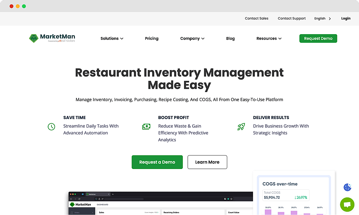Screen dimensions: 359x215
Task: Go to the Blog page
Action: (230, 38)
